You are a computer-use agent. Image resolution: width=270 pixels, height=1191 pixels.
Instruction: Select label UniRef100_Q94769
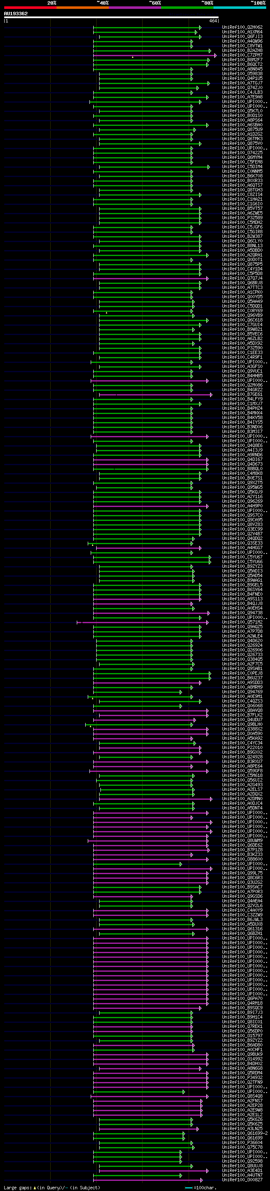tap(242, 692)
